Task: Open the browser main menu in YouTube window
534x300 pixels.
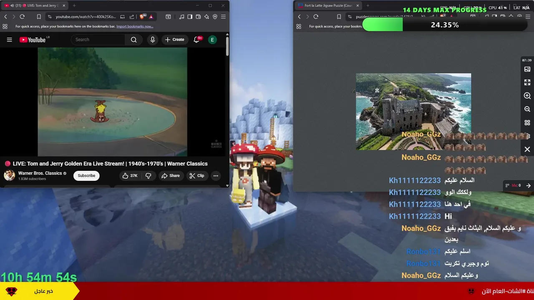Action: pos(223,17)
